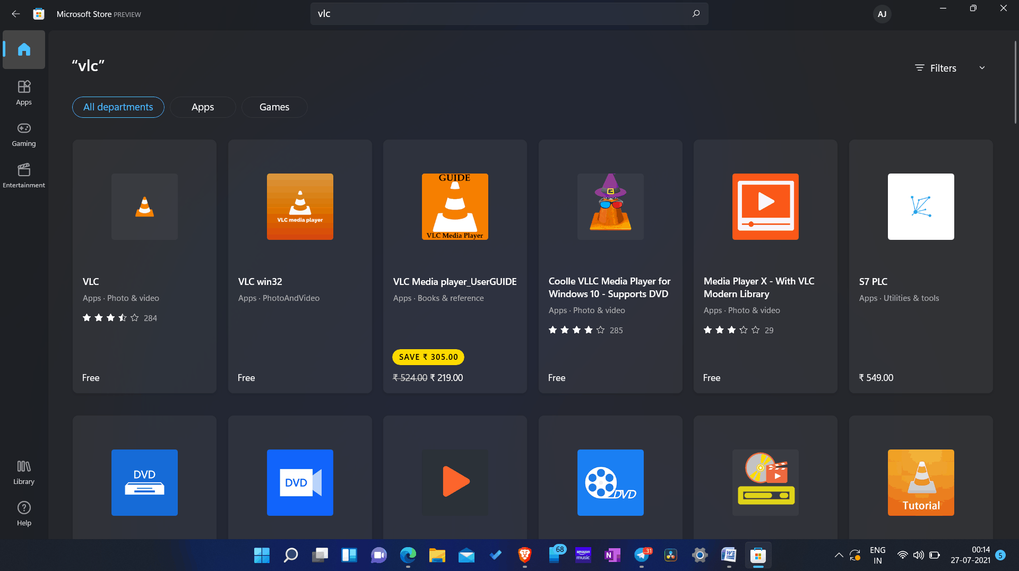
Task: Go to the Home section in sidebar
Action: [x=24, y=49]
